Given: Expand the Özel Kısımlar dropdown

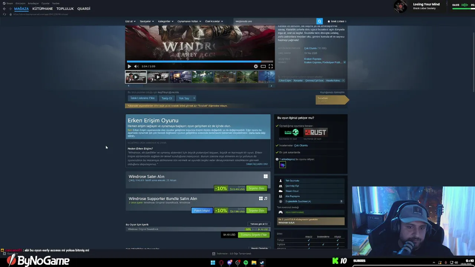Looking at the screenshot, I should 214,21.
